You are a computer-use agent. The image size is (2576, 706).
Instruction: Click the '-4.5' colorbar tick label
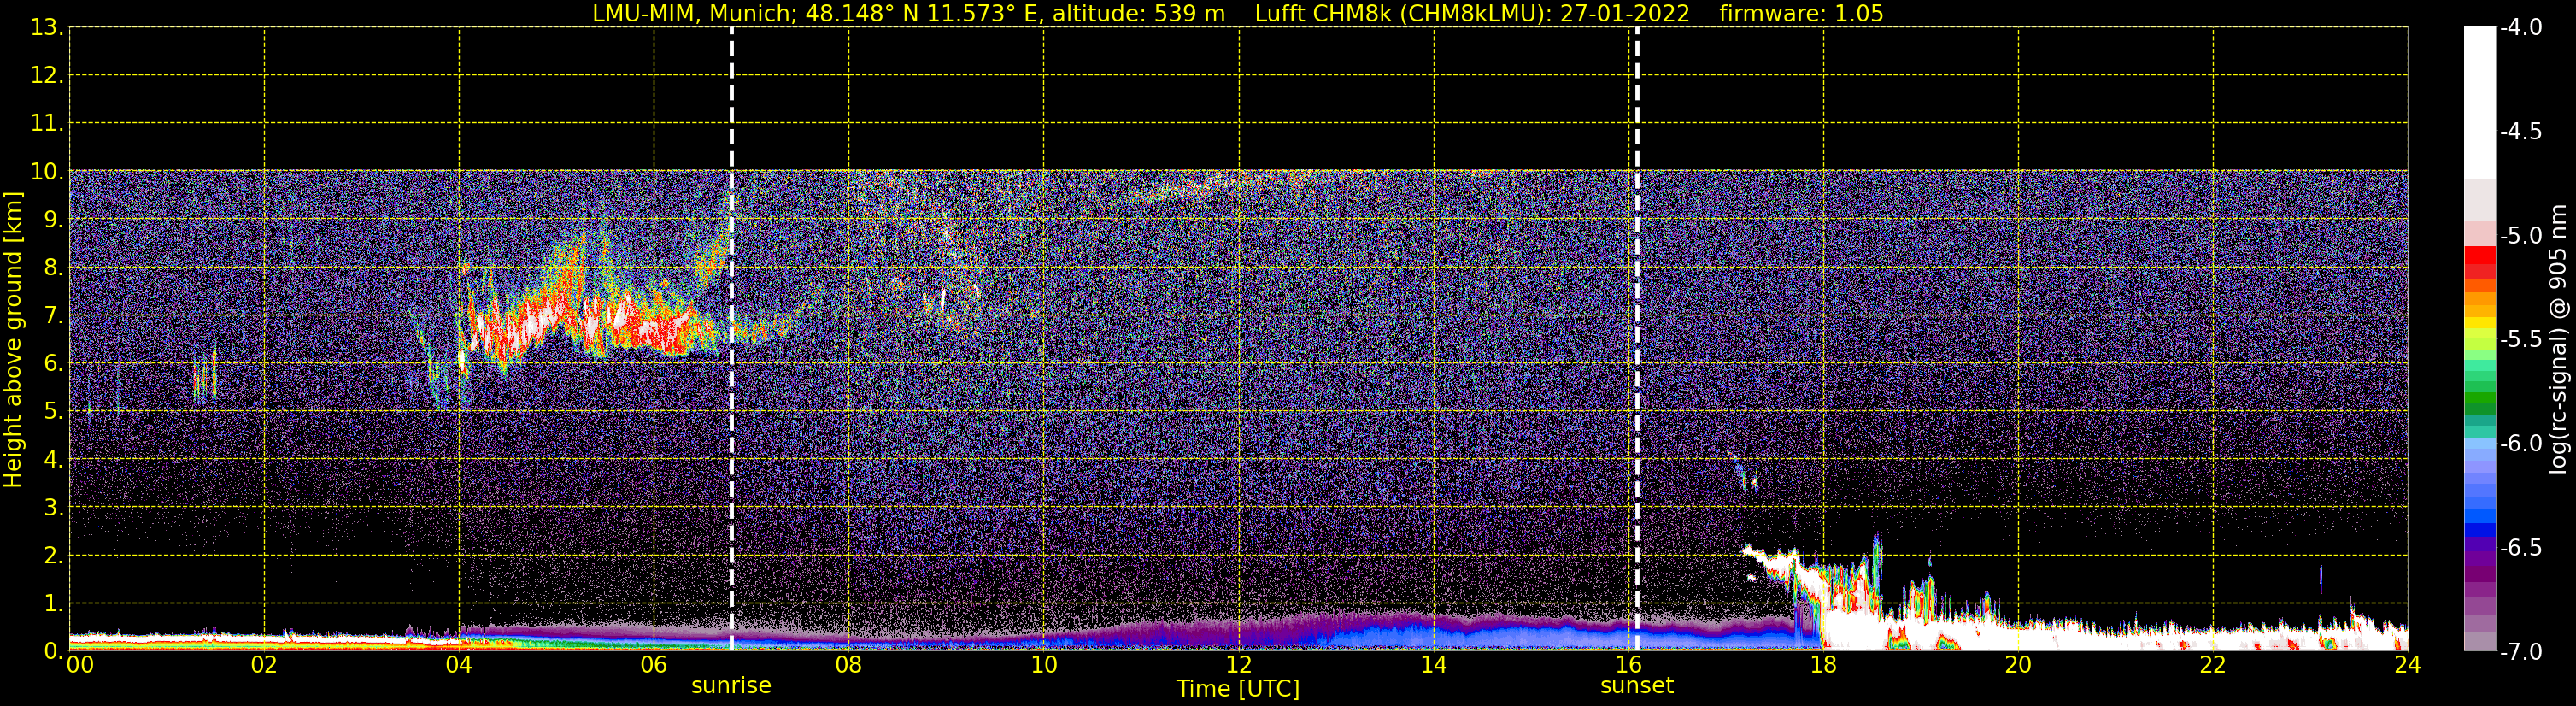pos(2521,132)
